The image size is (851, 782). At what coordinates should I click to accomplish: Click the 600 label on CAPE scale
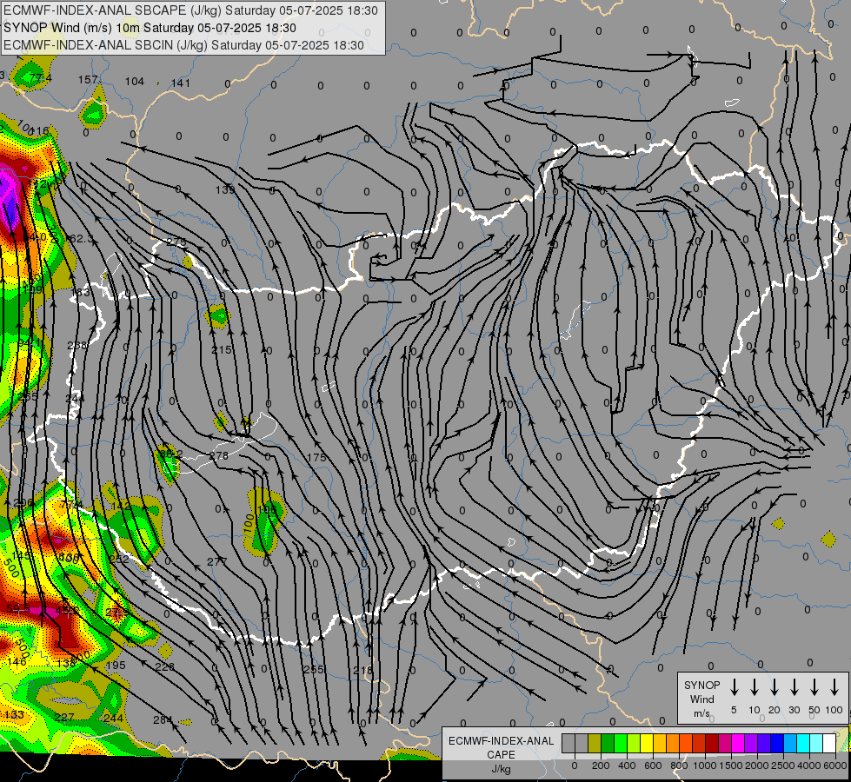[653, 765]
